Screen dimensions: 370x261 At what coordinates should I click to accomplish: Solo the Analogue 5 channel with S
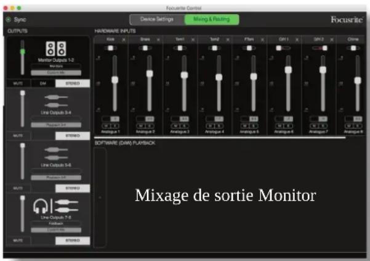(254, 126)
